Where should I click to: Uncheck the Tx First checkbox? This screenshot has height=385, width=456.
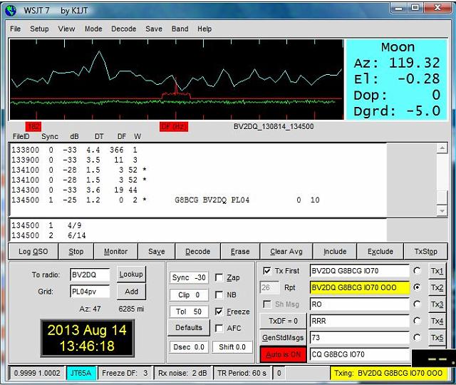(266, 271)
